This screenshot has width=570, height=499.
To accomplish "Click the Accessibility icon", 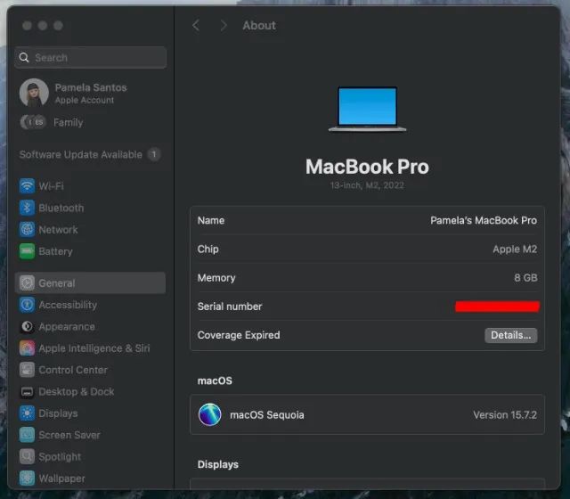I will coord(27,305).
